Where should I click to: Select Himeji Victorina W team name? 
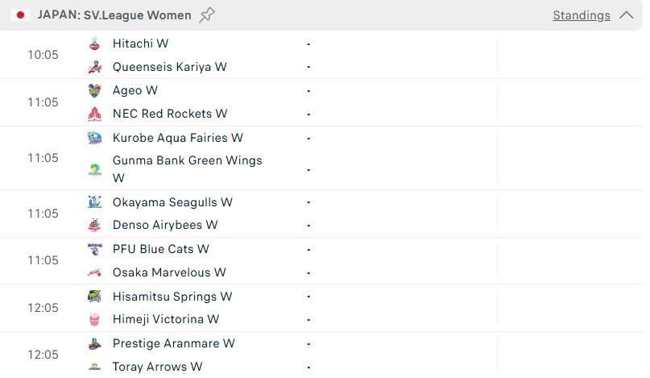coord(166,319)
